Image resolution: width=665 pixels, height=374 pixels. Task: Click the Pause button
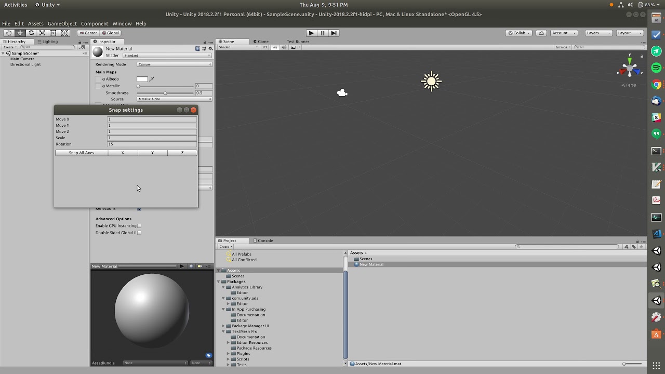pos(323,33)
